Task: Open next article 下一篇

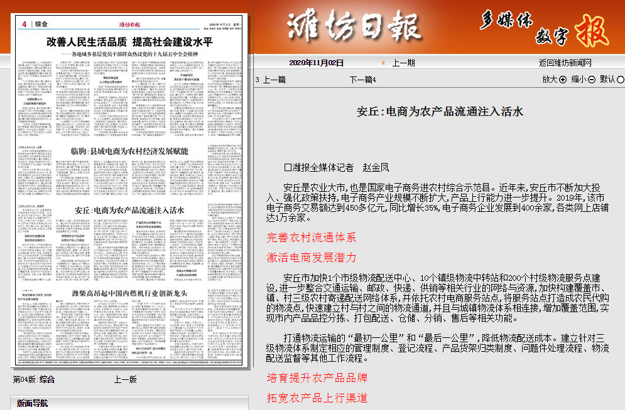Action: coord(361,80)
